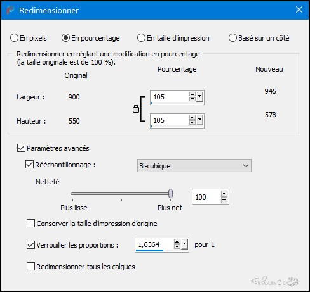310x292 pixels.
Task: Open proportions ratio dropdown arrow
Action: coord(185,244)
